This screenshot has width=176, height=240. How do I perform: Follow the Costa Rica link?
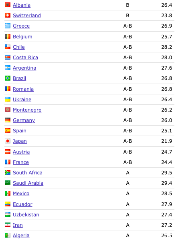[x=26, y=57]
